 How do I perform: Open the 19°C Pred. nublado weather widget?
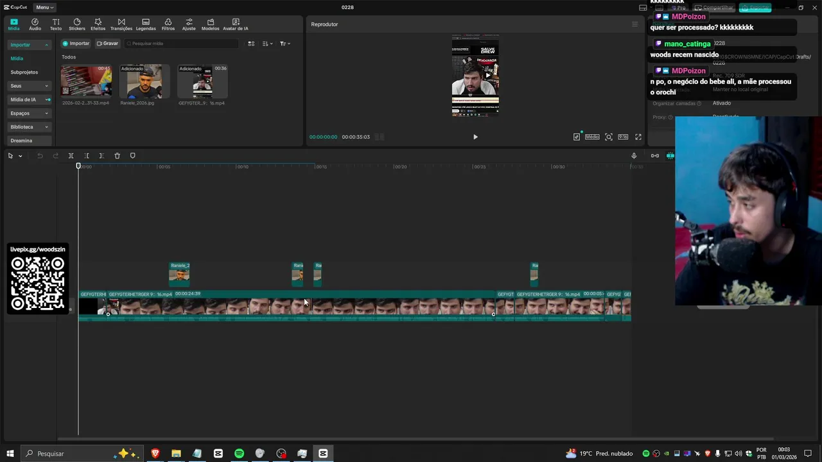coord(599,454)
